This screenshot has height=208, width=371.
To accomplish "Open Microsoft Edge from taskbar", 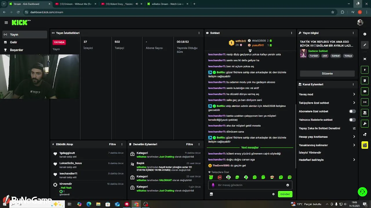I will click(x=89, y=204).
